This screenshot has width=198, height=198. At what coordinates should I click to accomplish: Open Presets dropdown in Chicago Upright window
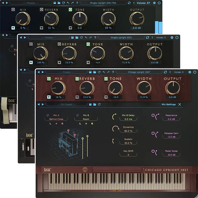click(67, 72)
